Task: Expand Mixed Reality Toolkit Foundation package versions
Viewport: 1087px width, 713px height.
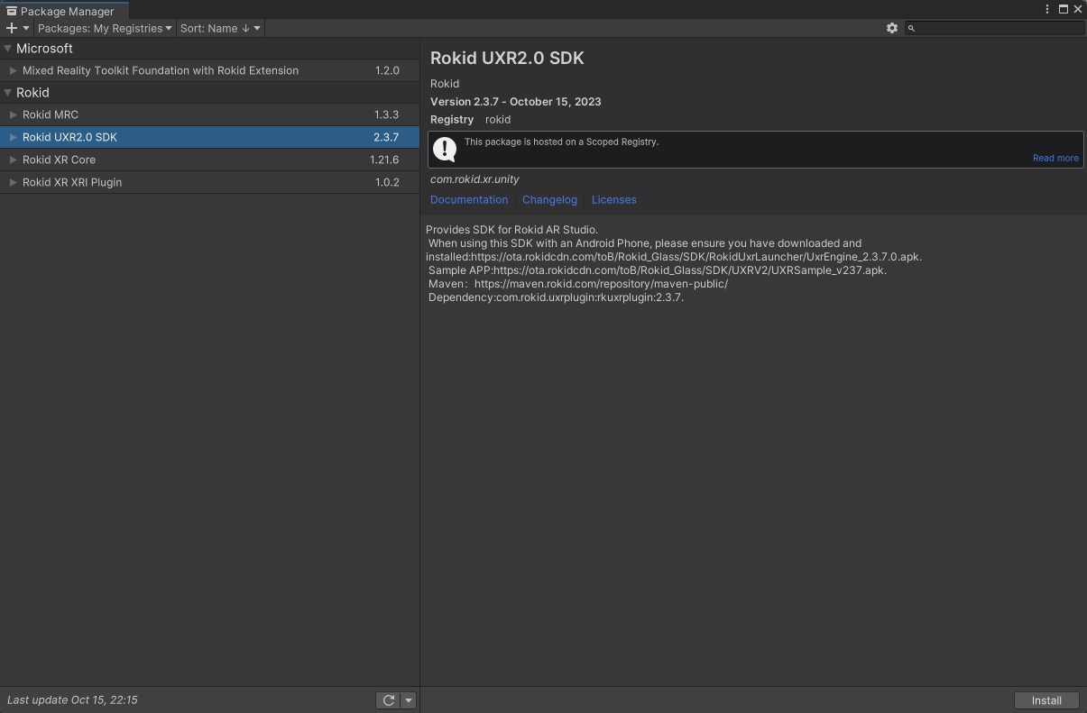Action: (14, 70)
